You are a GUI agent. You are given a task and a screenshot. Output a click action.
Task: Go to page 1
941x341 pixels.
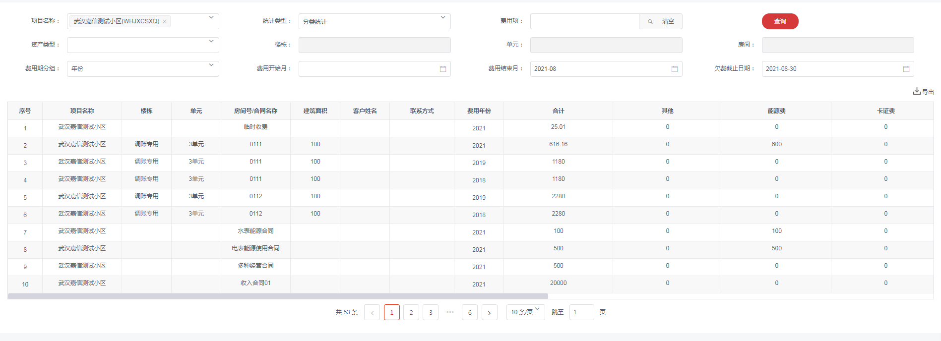392,312
